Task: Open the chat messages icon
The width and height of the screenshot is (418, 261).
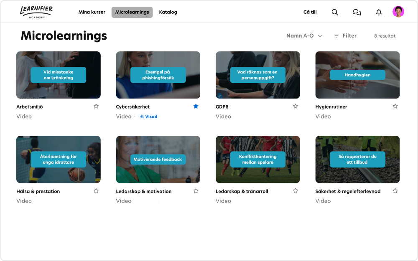Action: point(357,12)
